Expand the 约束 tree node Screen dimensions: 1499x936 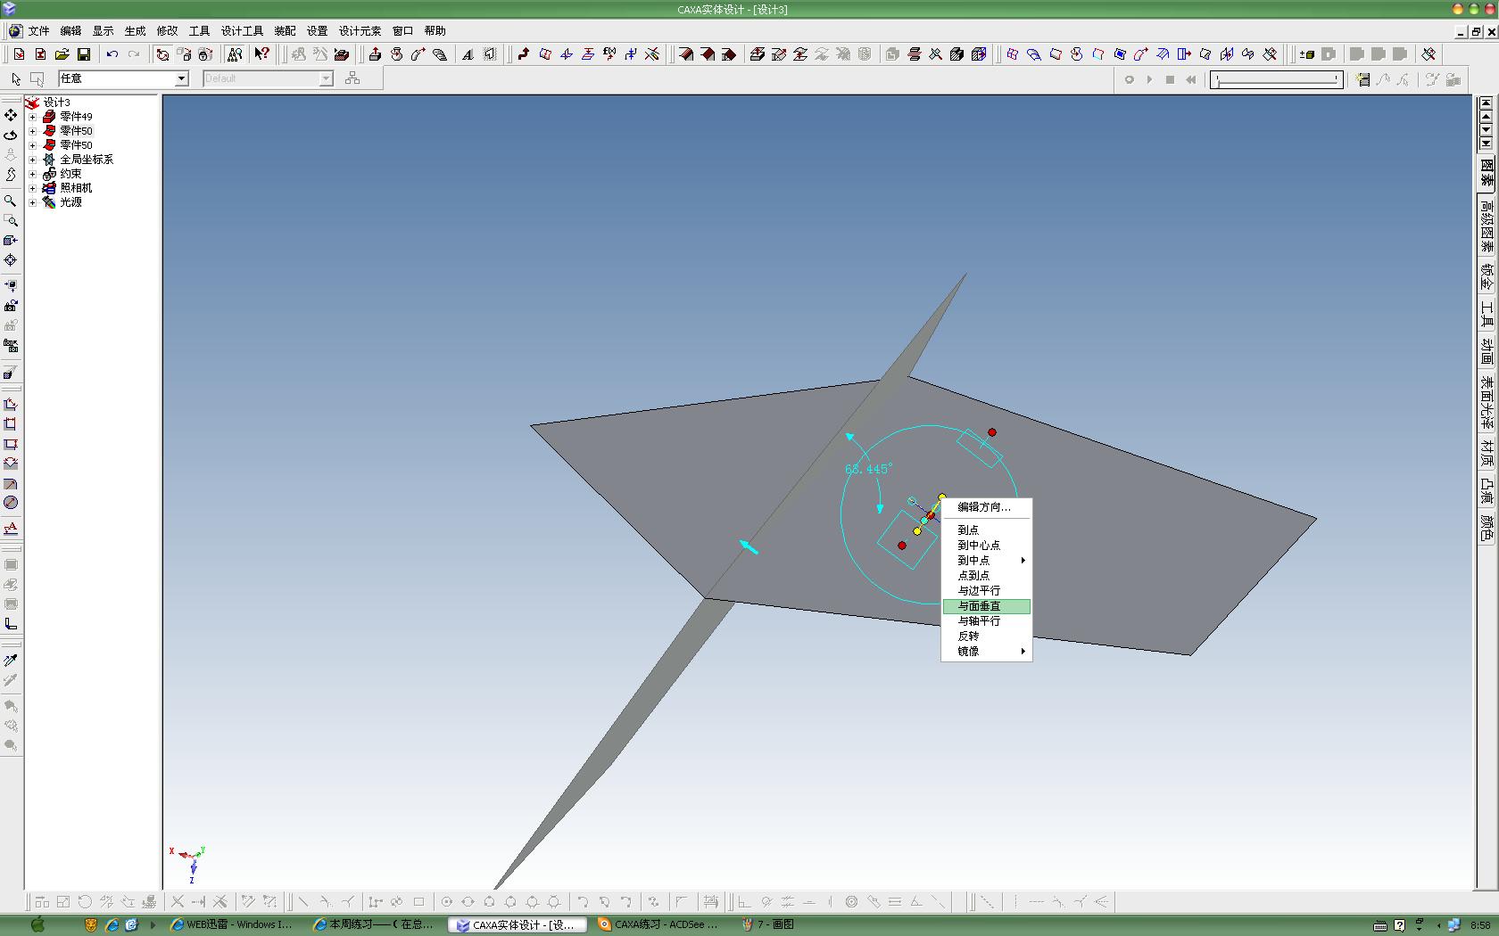(x=33, y=174)
